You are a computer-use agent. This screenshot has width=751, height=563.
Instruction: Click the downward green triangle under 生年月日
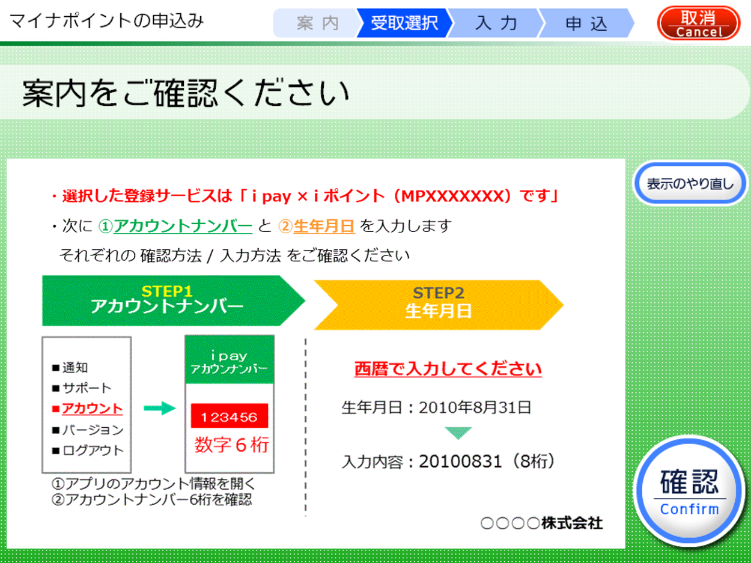pos(457,433)
